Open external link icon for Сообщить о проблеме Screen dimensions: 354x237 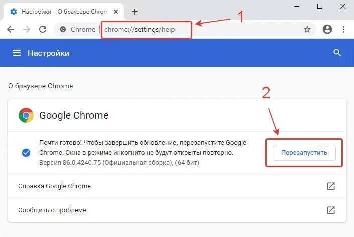click(x=331, y=210)
